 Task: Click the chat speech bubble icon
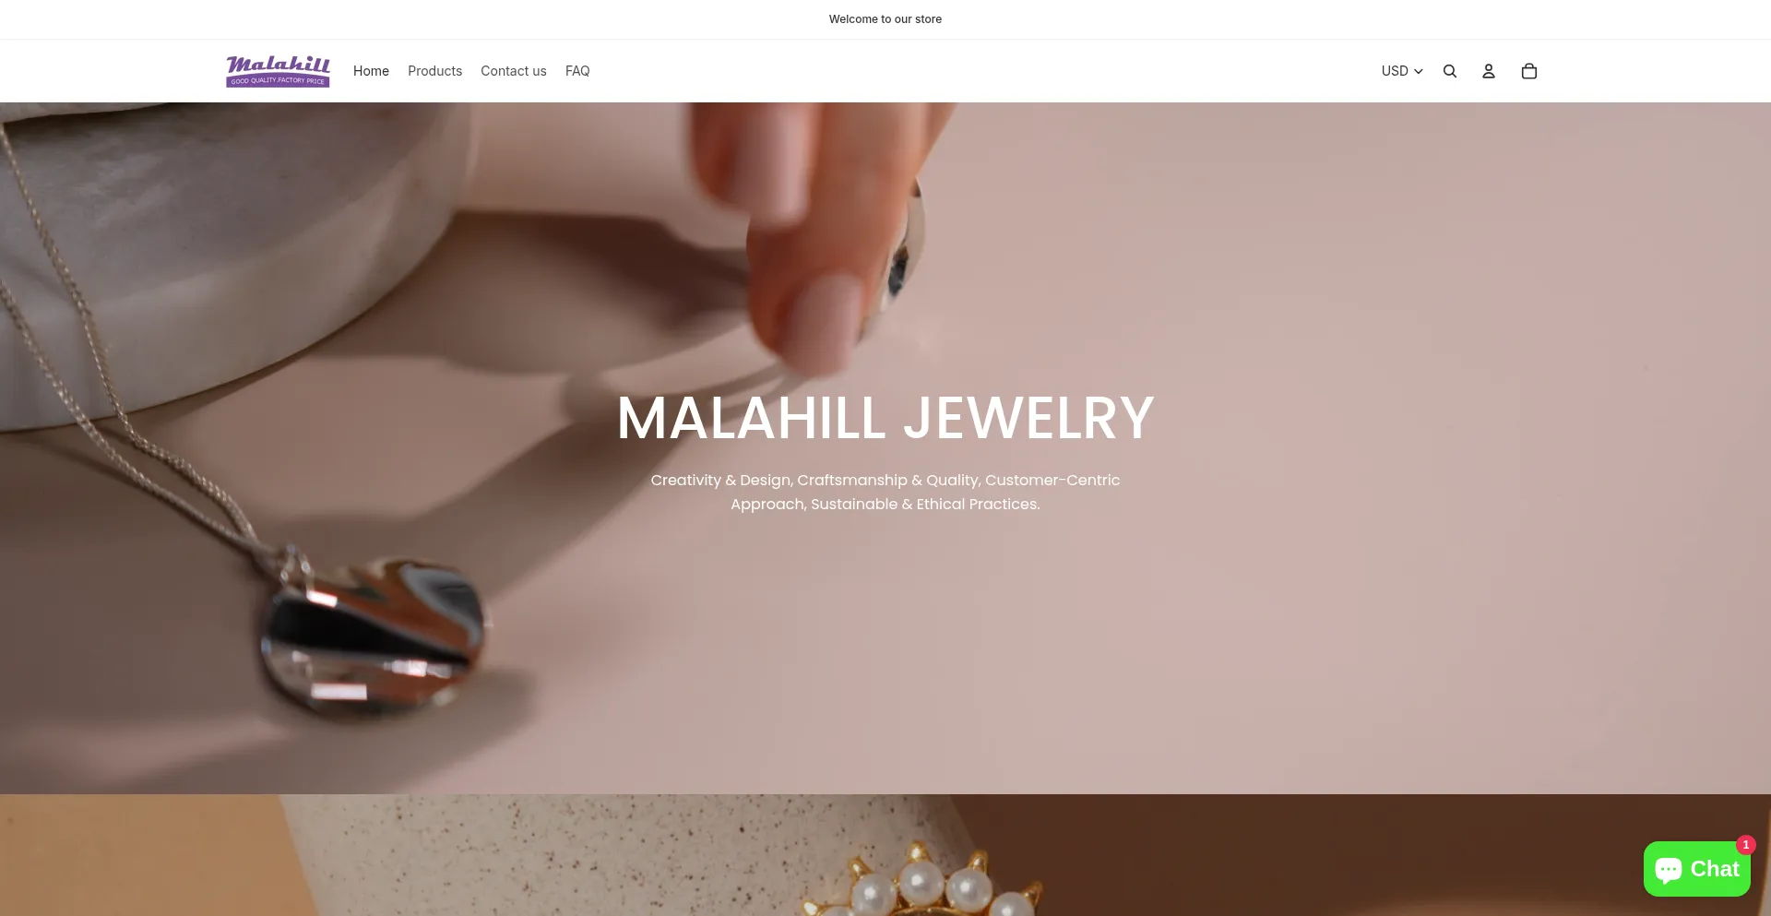coord(1669,870)
